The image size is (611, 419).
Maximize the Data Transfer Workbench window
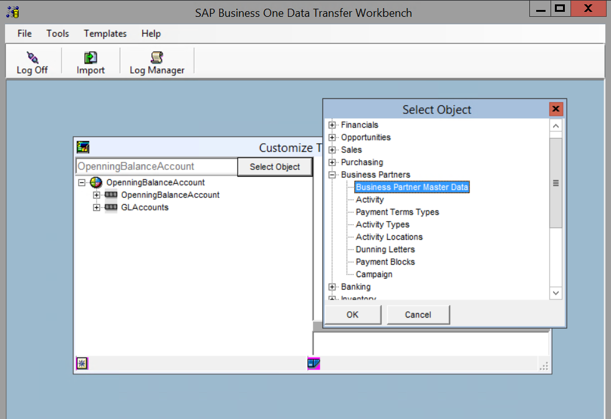pos(560,9)
